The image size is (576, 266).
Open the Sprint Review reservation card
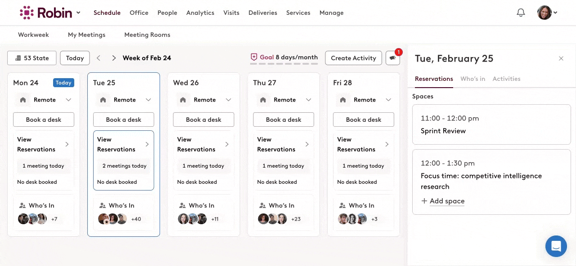click(x=491, y=124)
